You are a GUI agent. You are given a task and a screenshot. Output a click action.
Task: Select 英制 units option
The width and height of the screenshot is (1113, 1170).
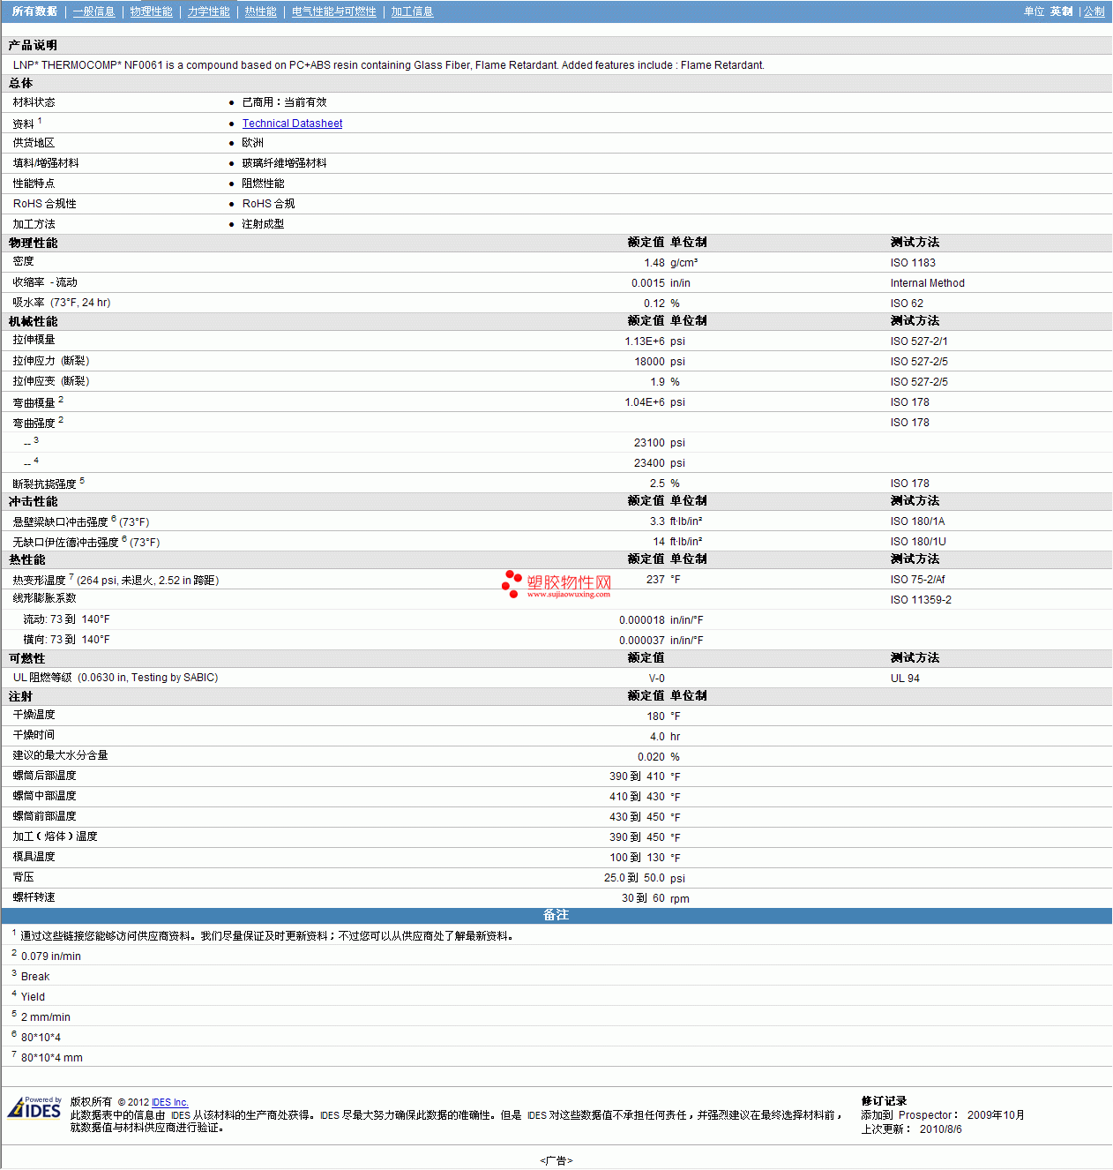tap(1062, 11)
